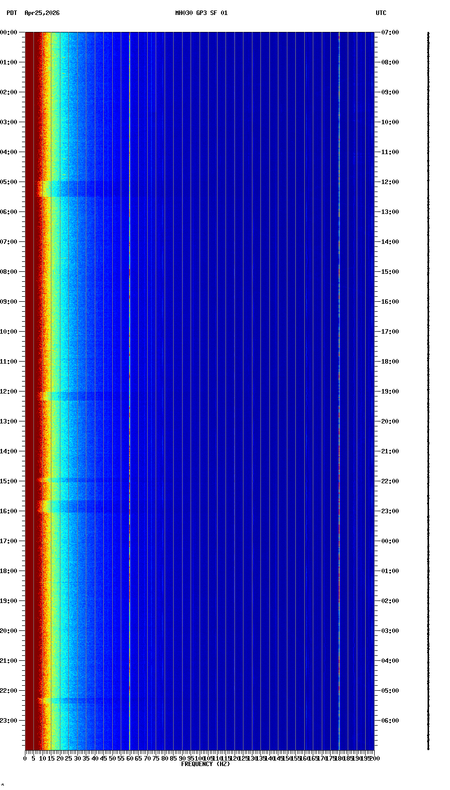Click the 05:00 UTC label on right axis

[390, 691]
